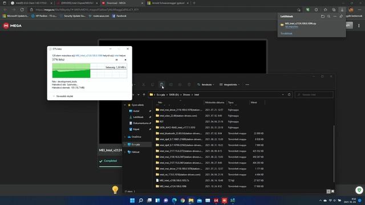Collapse the Gyors elérés tree node
The height and width of the screenshot is (205, 365).
click(x=125, y=105)
